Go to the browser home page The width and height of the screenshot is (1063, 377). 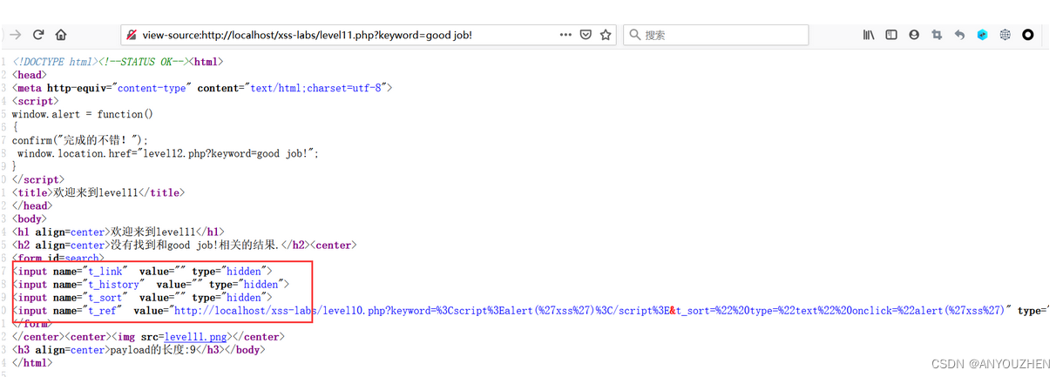[61, 35]
